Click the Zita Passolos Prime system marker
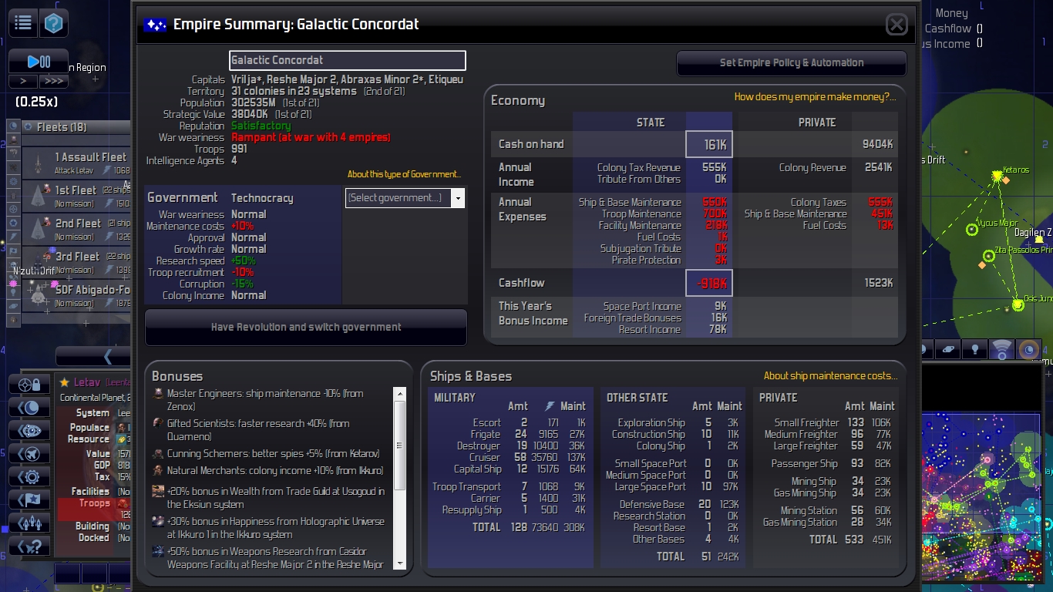Viewport: 1053px width, 592px height. pos(989,256)
